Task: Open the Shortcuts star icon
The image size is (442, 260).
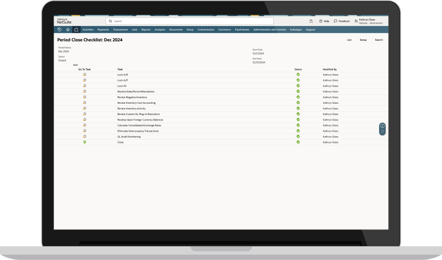Action: coord(68,29)
